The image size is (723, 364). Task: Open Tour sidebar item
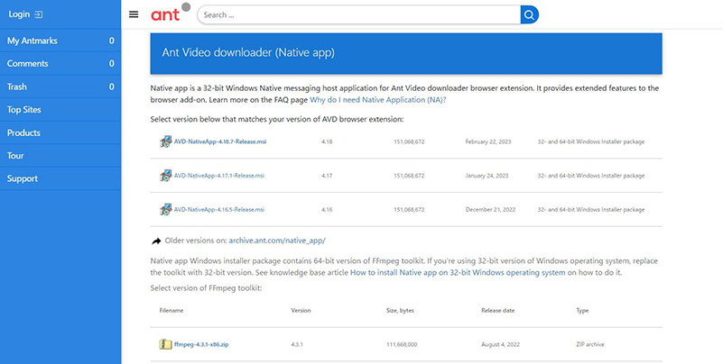tap(60, 156)
